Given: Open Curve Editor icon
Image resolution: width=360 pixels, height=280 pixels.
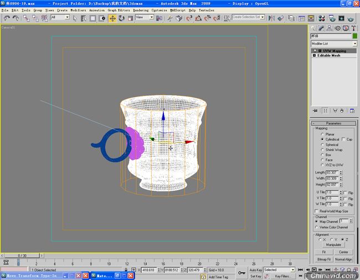Looking at the screenshot, I should tap(302, 18).
